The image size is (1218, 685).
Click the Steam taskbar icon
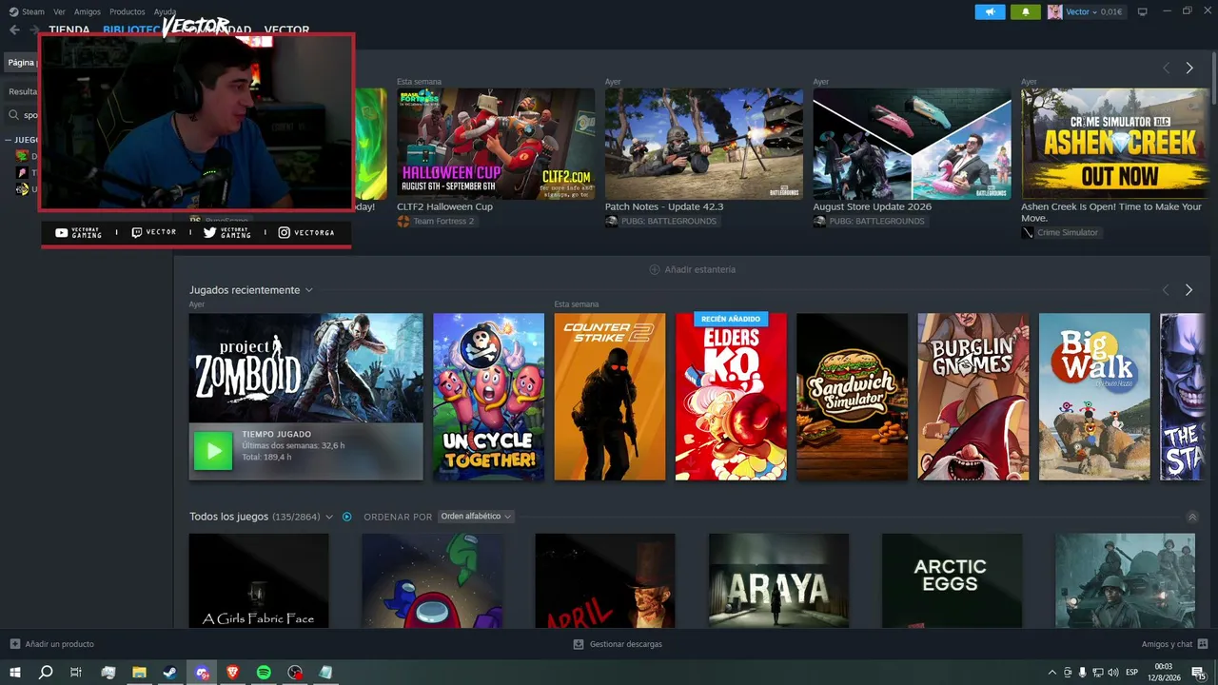(170, 673)
